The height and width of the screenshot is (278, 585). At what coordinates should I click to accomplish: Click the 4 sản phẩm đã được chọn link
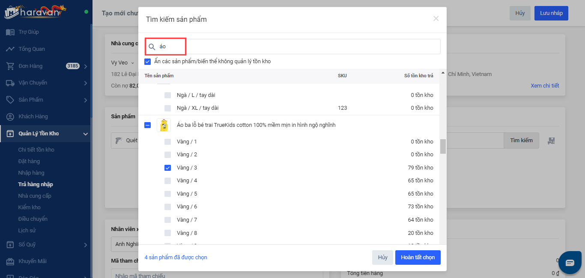pos(176,258)
